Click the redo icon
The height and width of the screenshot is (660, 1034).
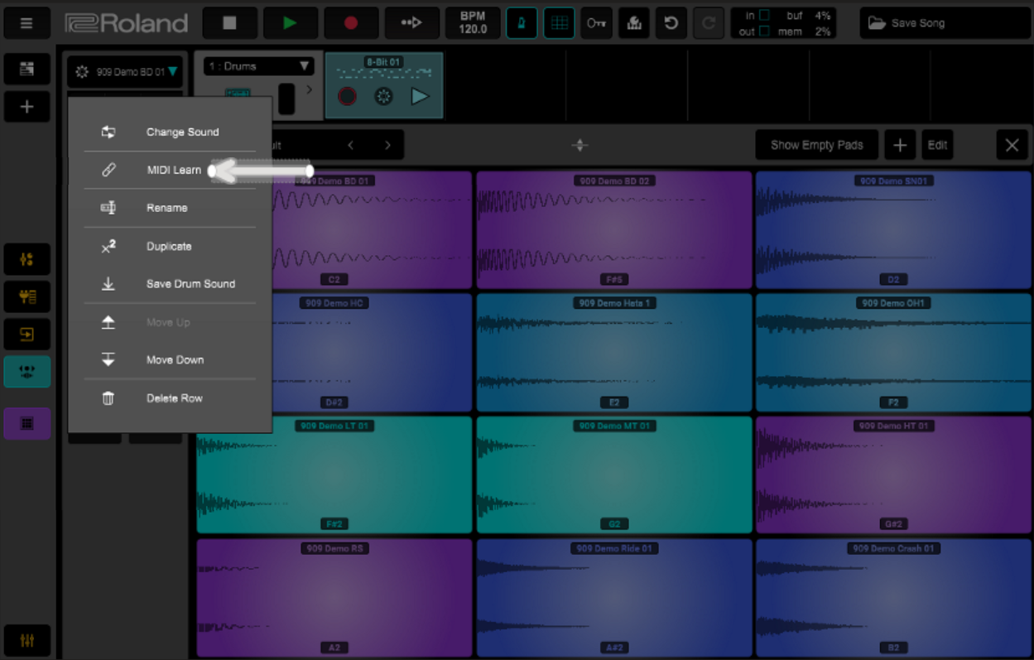click(x=709, y=23)
